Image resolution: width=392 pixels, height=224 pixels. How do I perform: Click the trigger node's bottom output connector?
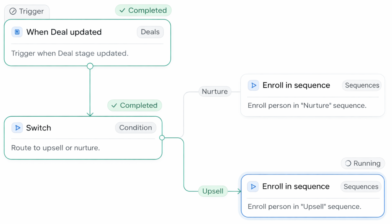tap(90, 66)
